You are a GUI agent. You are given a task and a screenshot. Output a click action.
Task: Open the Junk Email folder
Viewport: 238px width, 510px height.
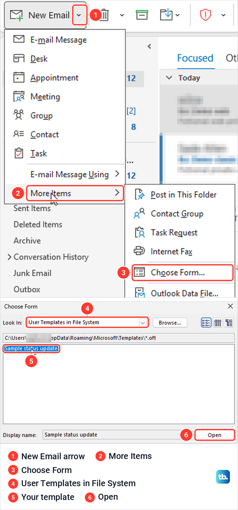(32, 273)
